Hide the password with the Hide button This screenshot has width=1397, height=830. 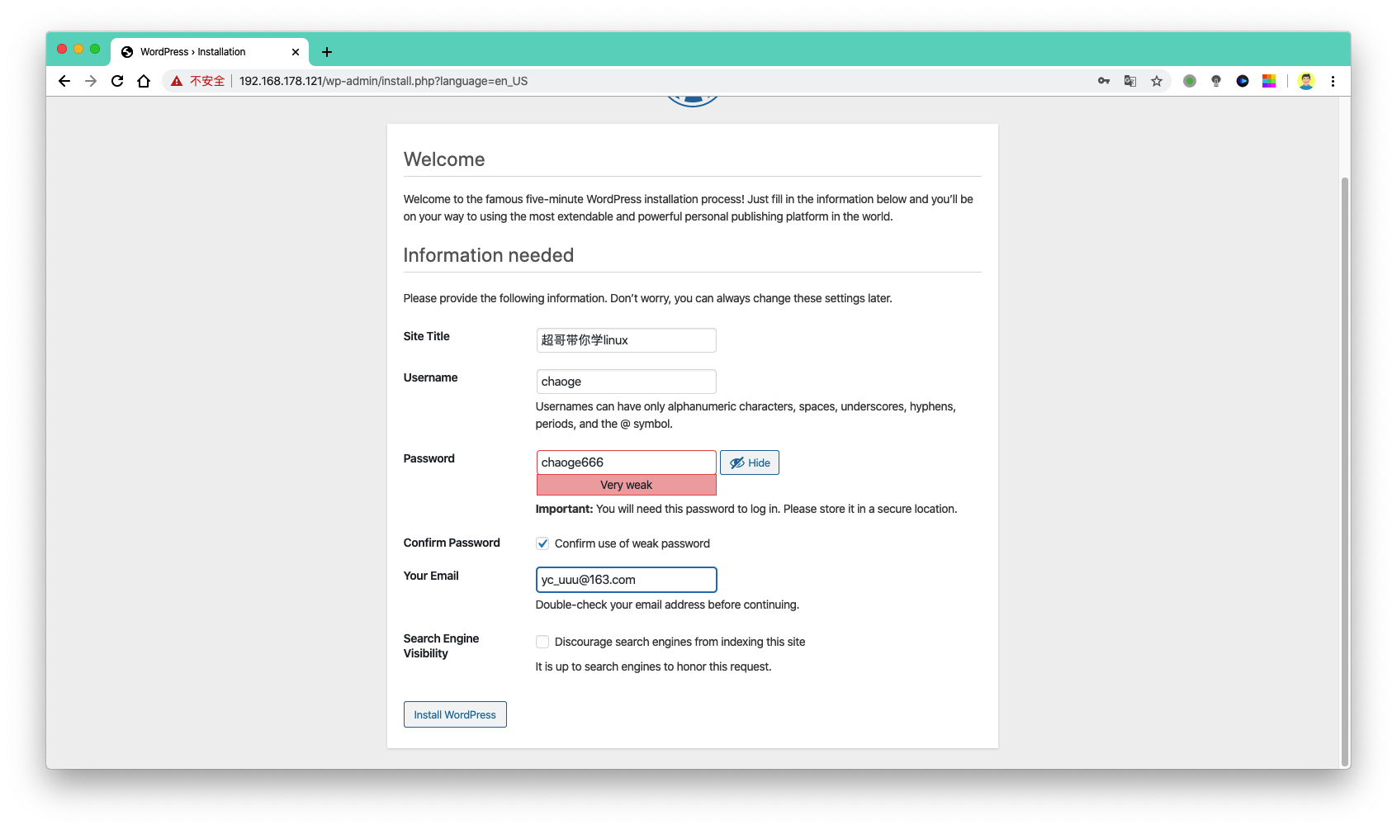750,462
